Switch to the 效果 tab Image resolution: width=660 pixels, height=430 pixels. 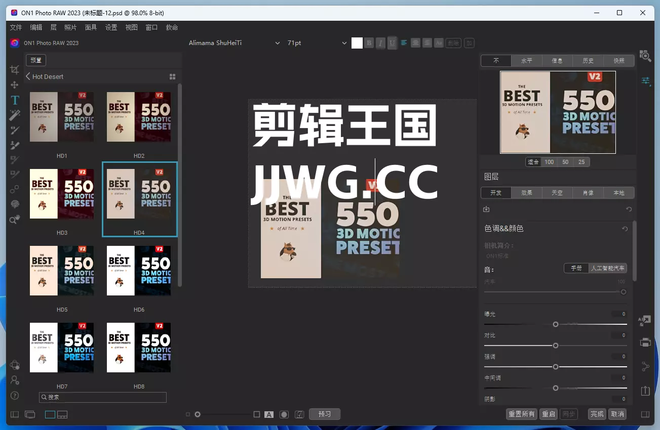click(527, 193)
